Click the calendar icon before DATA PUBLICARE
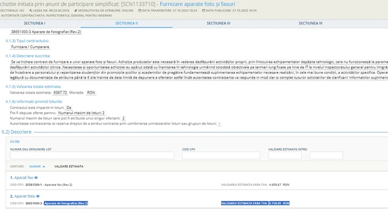The image size is (388, 212). pyautogui.click(x=203, y=10)
